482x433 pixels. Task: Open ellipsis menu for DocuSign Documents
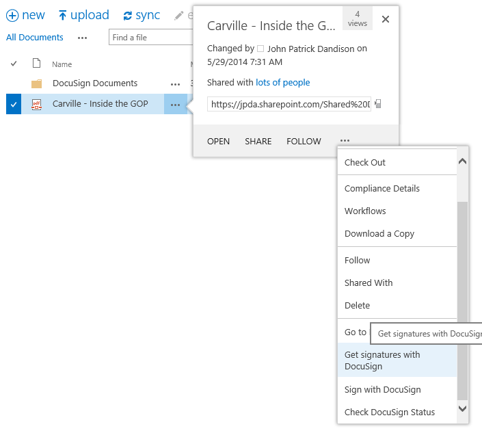tap(175, 84)
